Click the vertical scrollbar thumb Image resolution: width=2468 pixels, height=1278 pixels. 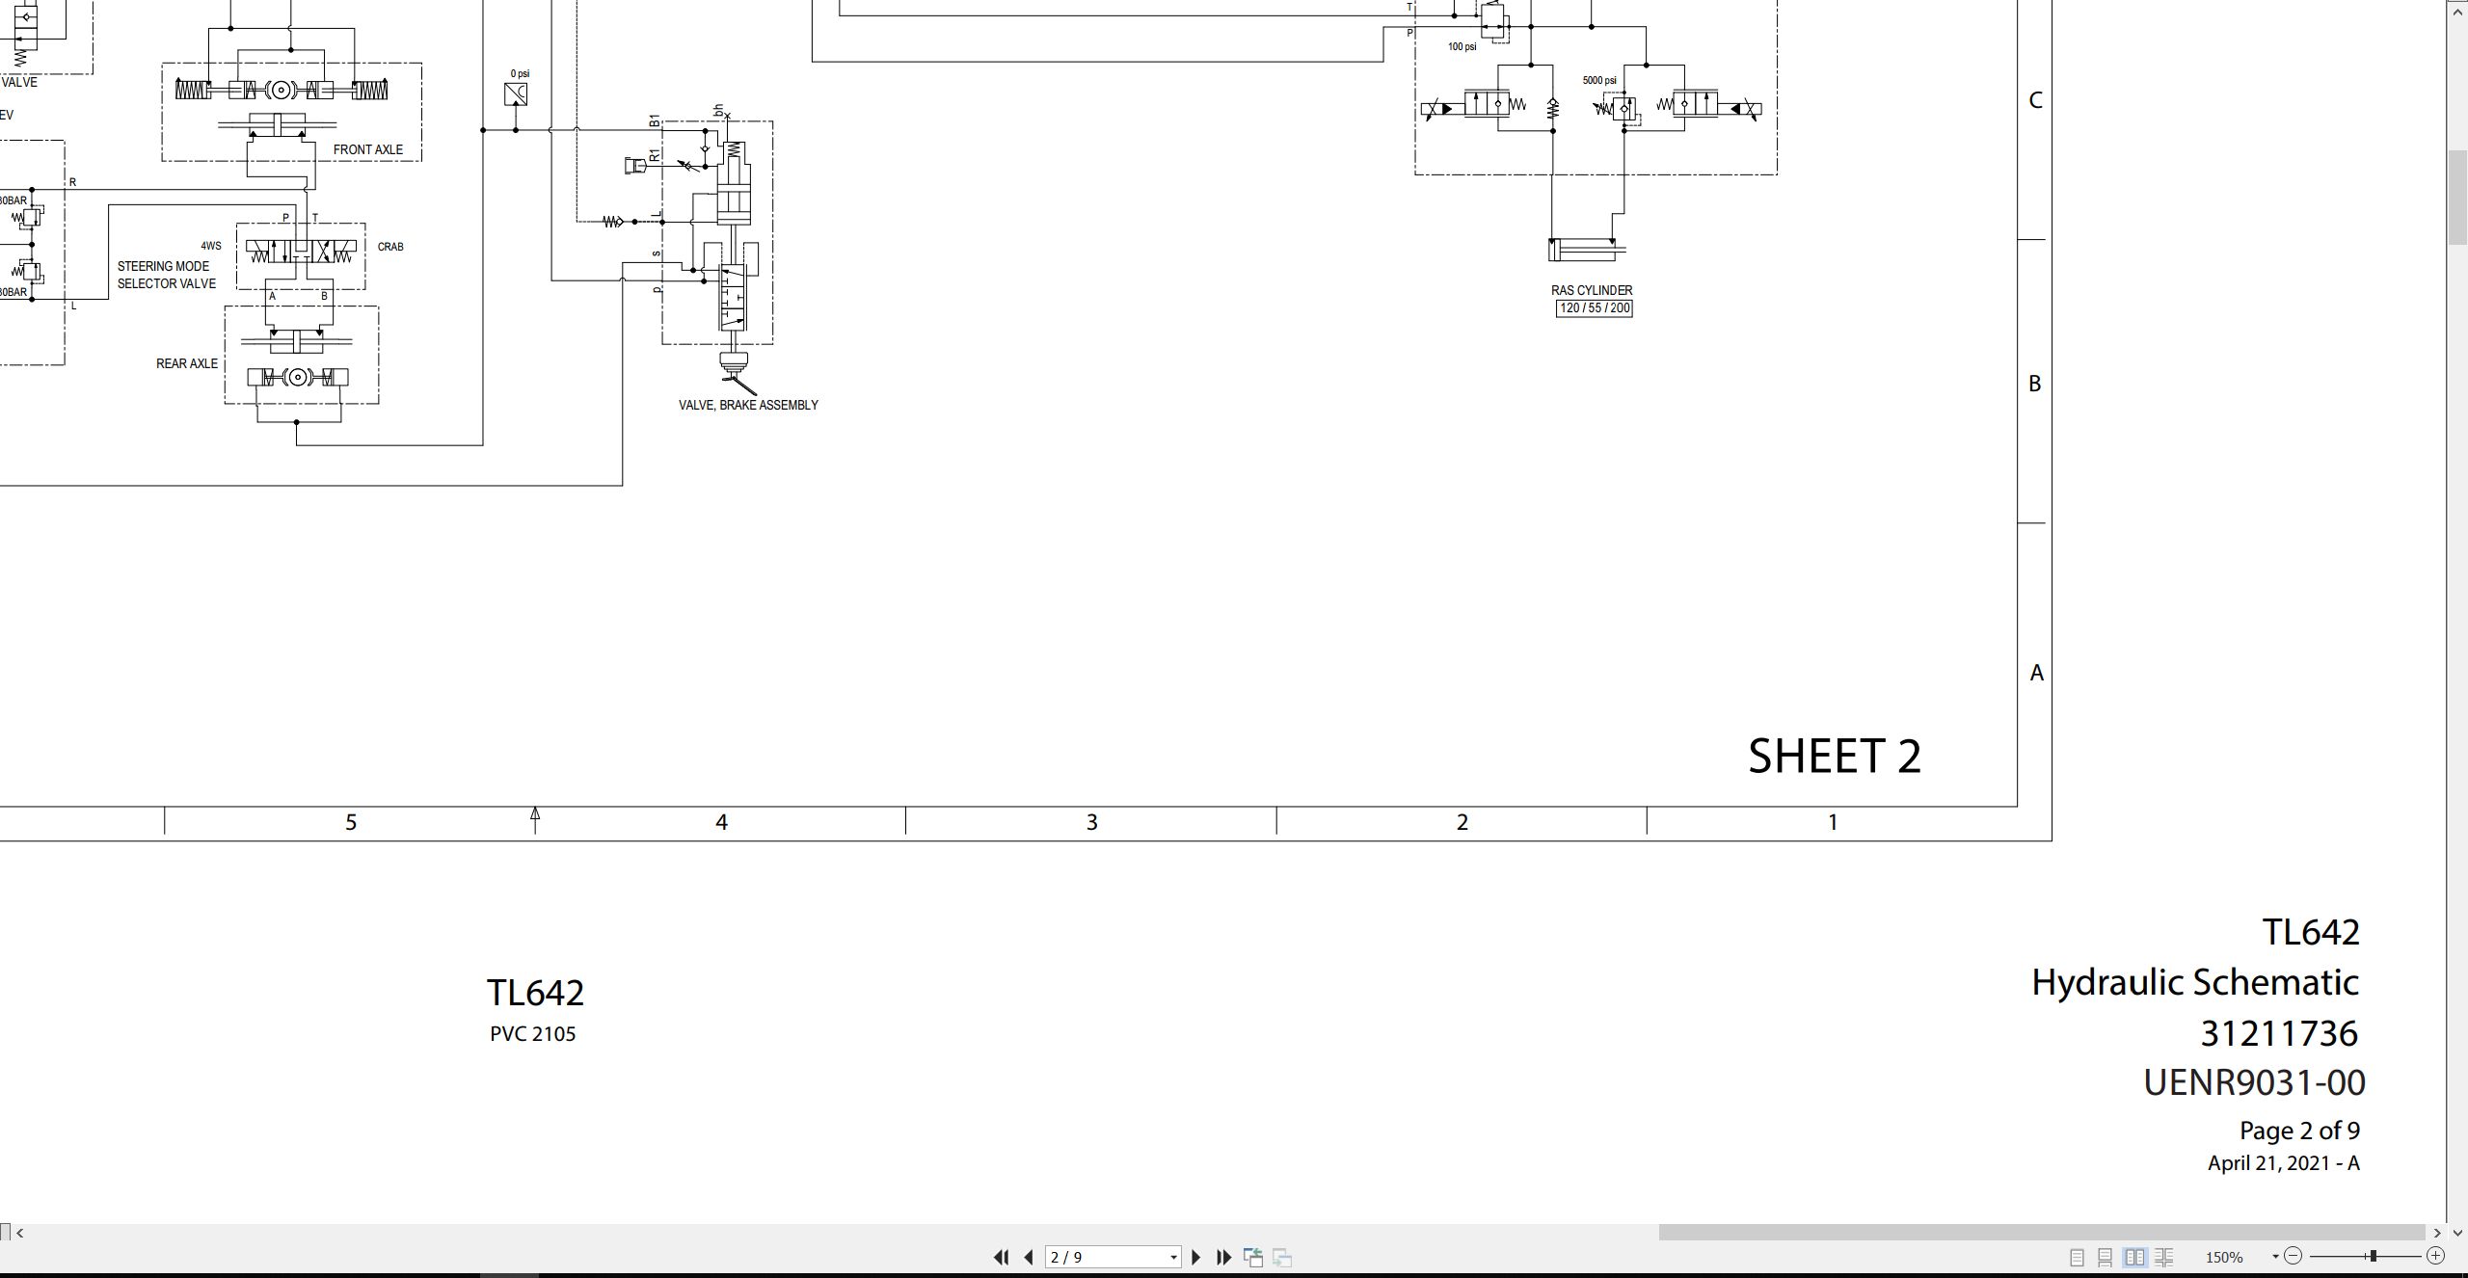[x=2457, y=198]
